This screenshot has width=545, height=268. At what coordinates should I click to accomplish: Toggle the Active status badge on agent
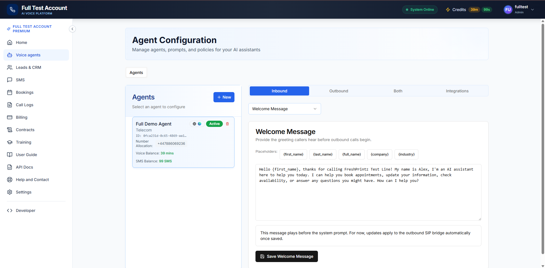tap(214, 124)
